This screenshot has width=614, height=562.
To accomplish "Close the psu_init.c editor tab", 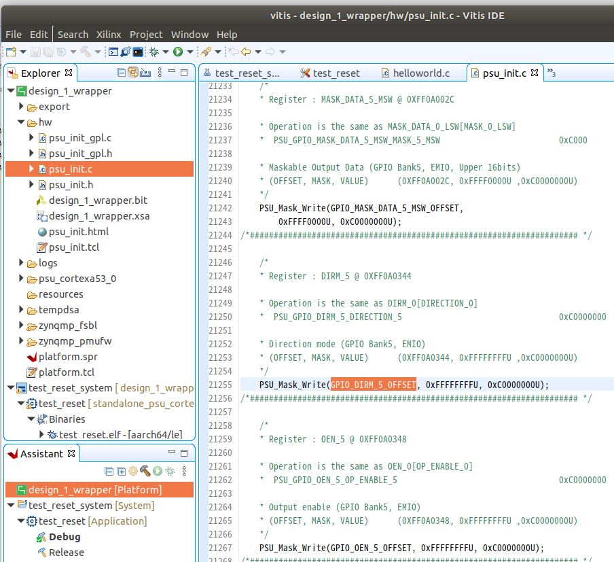I will point(535,73).
